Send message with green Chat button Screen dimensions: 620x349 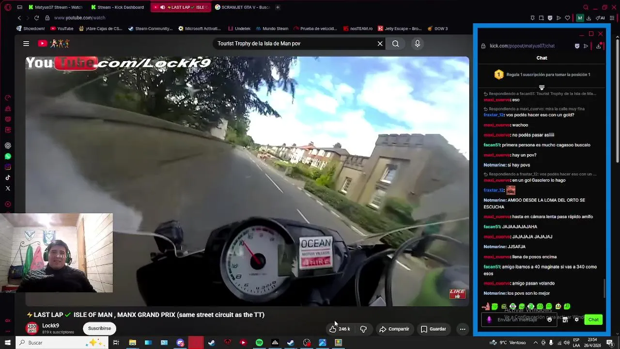[594, 319]
